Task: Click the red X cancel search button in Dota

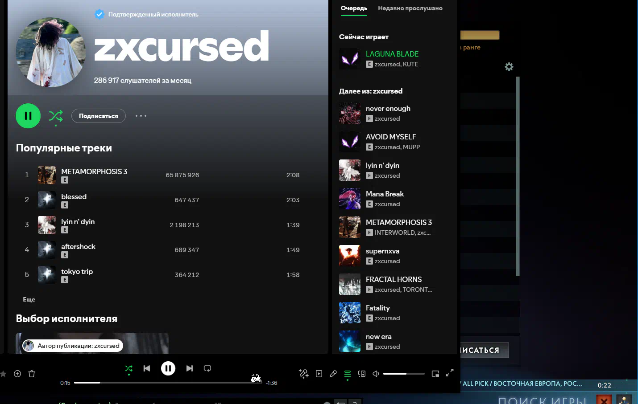Action: pyautogui.click(x=604, y=400)
